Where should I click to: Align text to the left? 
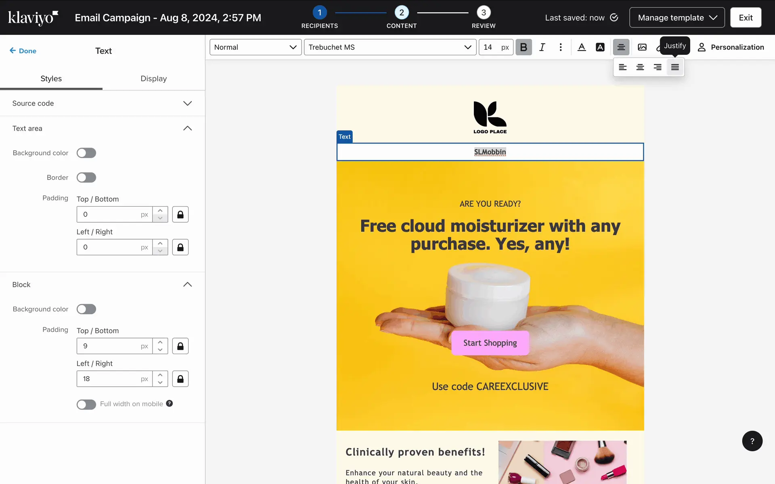623,67
